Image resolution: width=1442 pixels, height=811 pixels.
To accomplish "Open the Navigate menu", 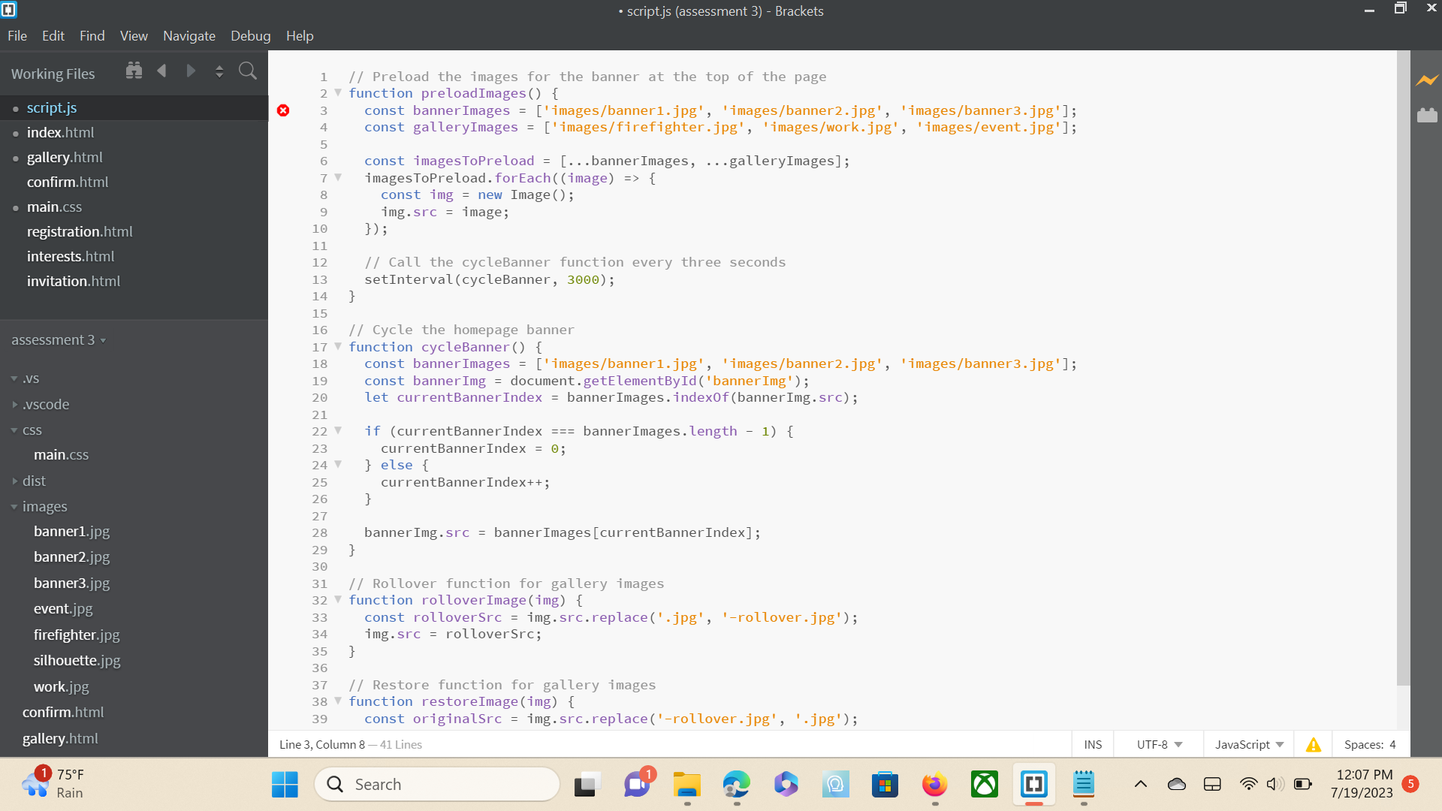I will point(189,35).
